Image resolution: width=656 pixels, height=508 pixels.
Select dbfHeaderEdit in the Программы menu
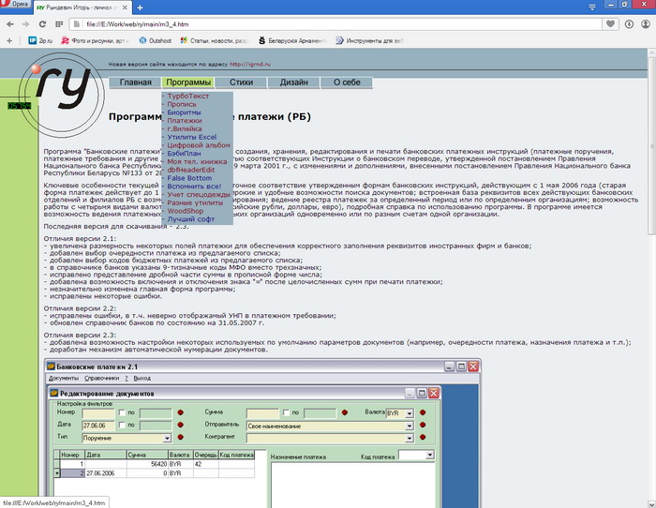[x=191, y=170]
